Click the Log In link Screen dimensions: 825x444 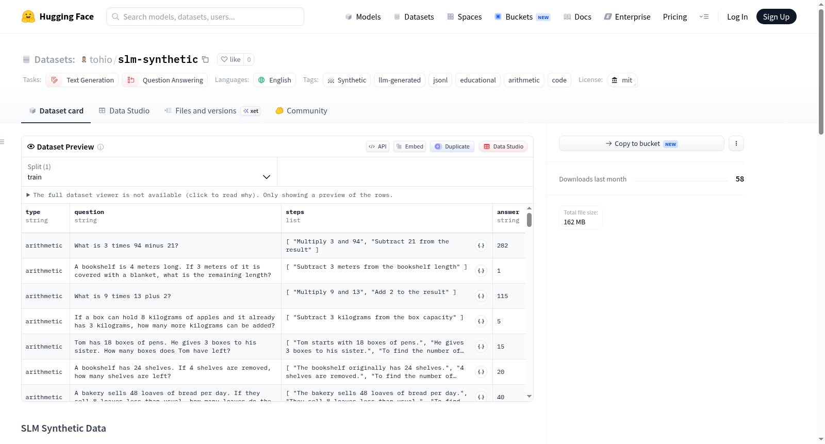point(737,17)
